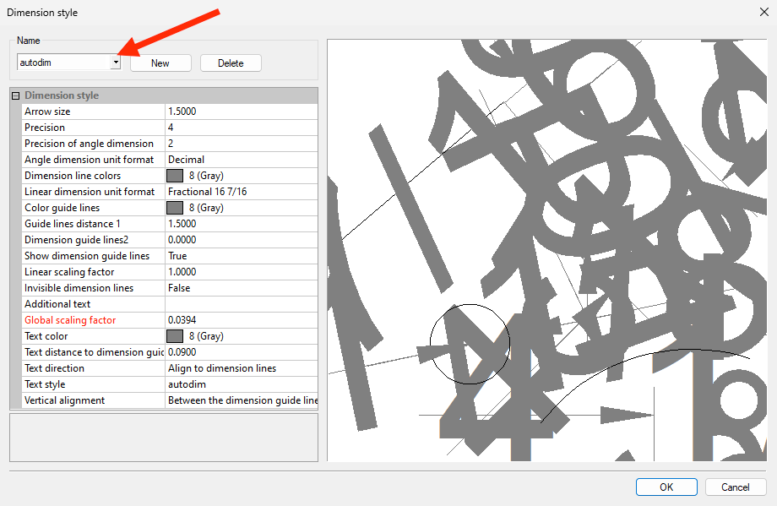
Task: Click the New button
Action: pyautogui.click(x=160, y=63)
